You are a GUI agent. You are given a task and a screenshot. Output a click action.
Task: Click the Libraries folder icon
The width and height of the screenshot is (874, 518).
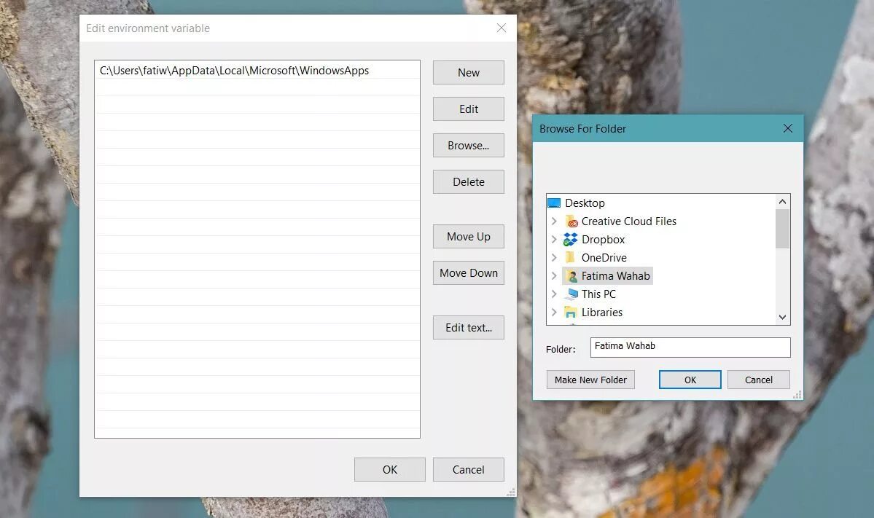click(x=571, y=313)
